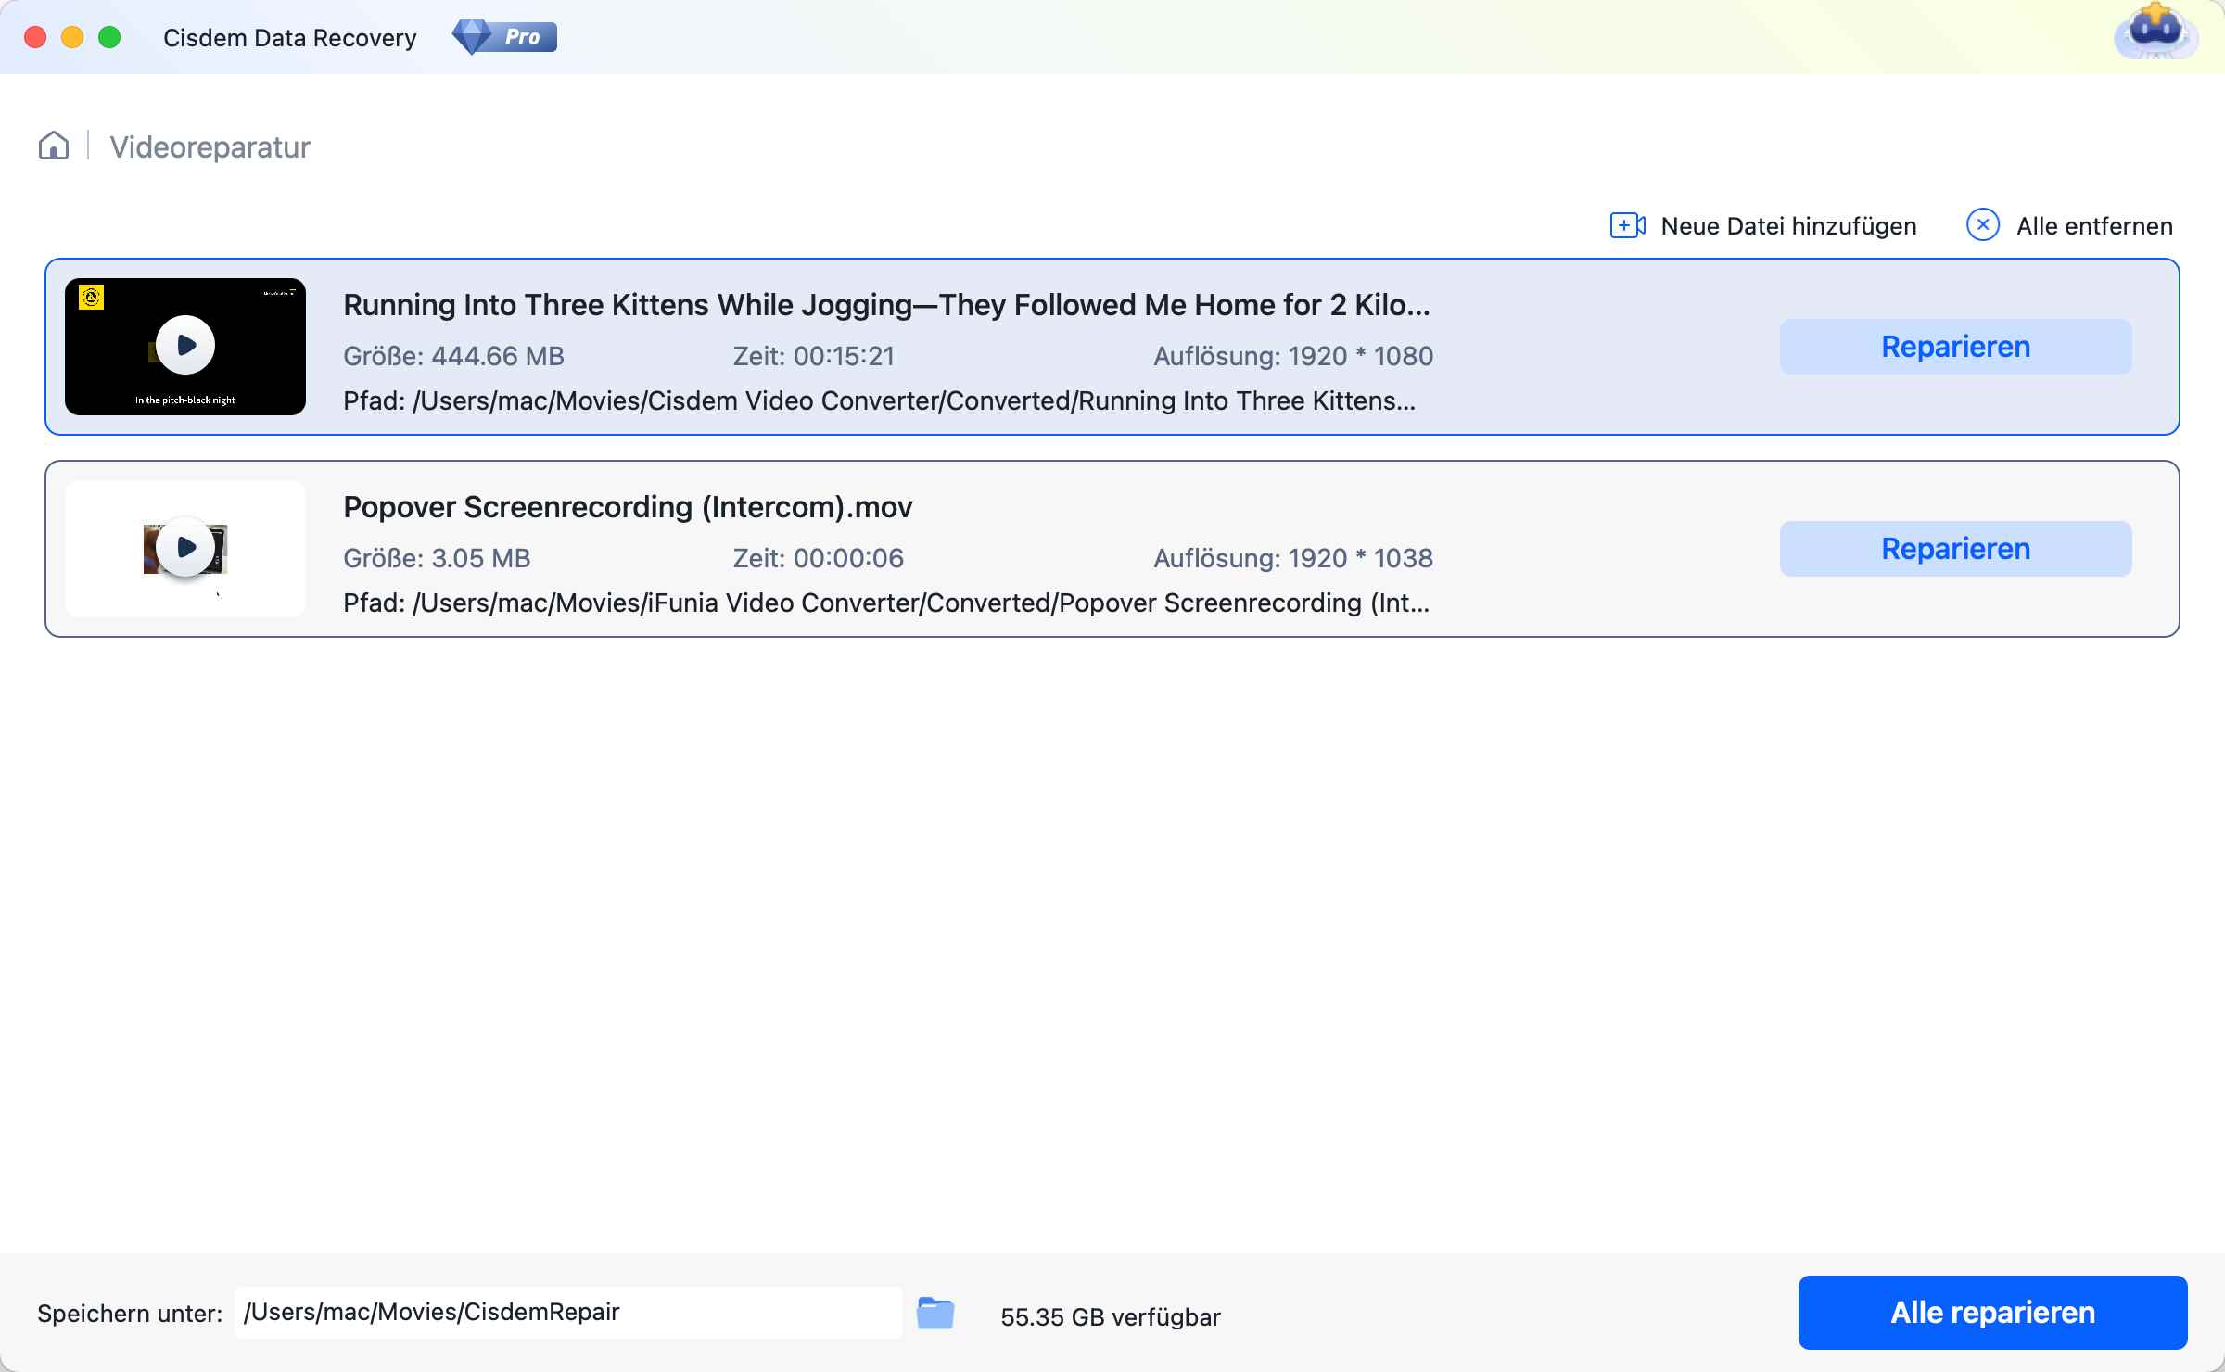Viewport: 2225px width, 1372px height.
Task: Play the Popover Screenrecording preview
Action: pyautogui.click(x=185, y=547)
